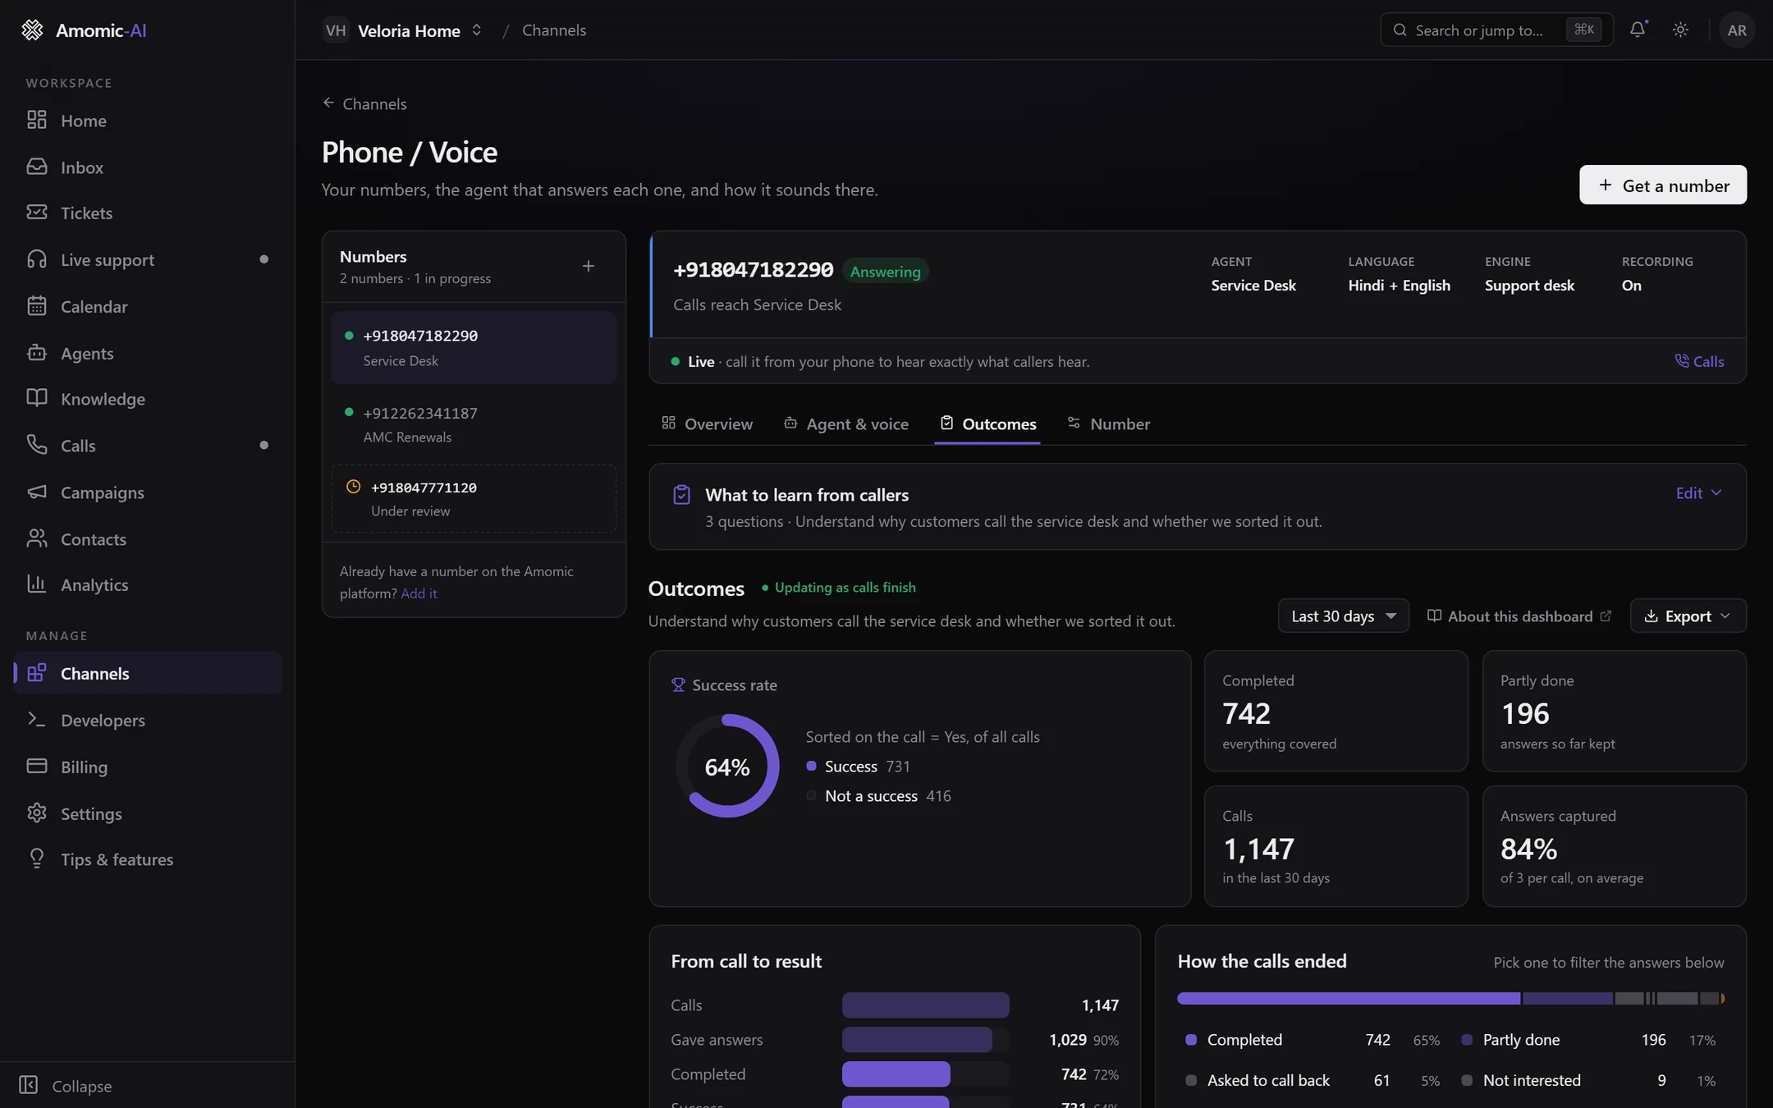Switch to the Overview tab
The image size is (1773, 1108).
(707, 424)
